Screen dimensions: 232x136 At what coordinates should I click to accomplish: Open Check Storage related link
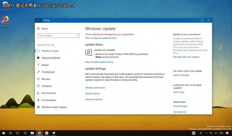click(180, 106)
